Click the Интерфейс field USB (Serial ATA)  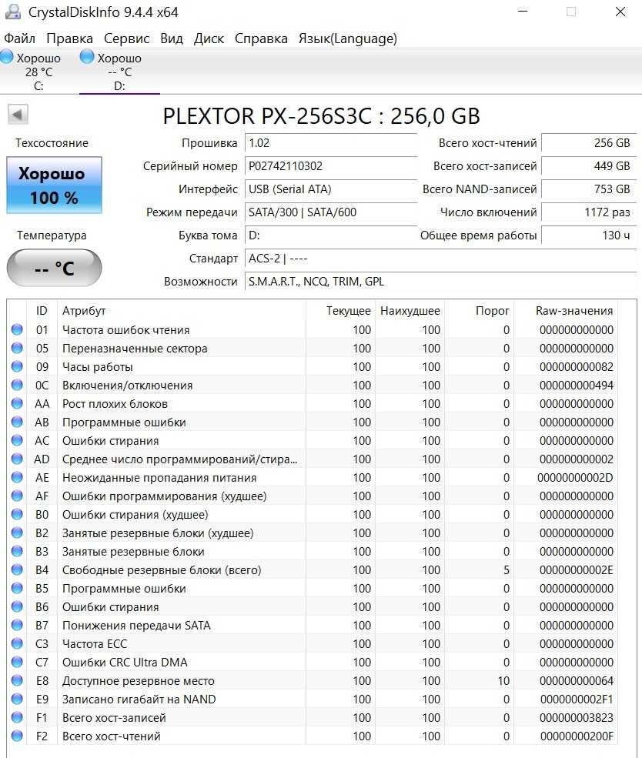coord(331,189)
